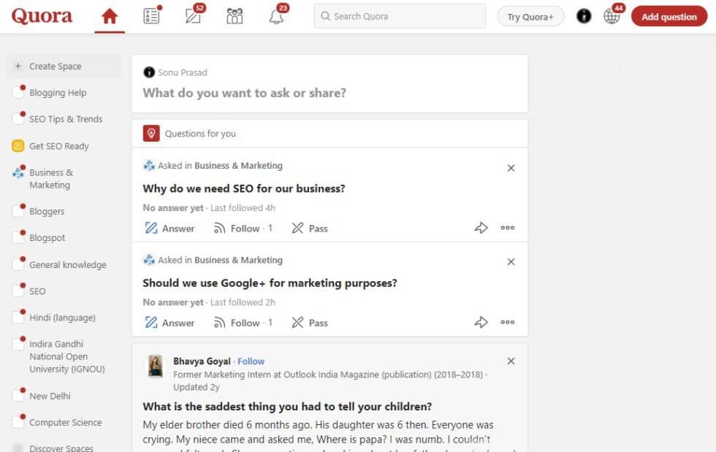The image size is (716, 452).
Task: Open question 'Should we use Google+ for marketing purposes?'
Action: 270,283
